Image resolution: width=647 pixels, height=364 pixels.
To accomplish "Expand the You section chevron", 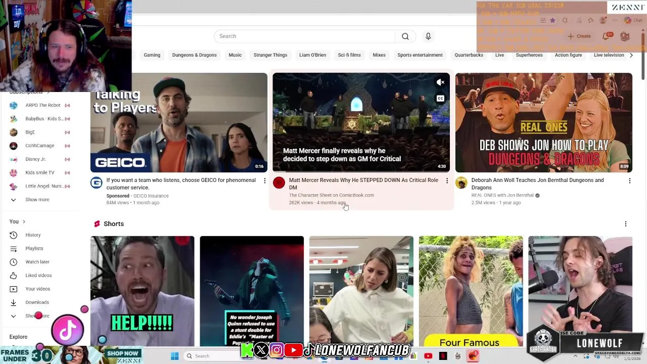I will (x=24, y=221).
